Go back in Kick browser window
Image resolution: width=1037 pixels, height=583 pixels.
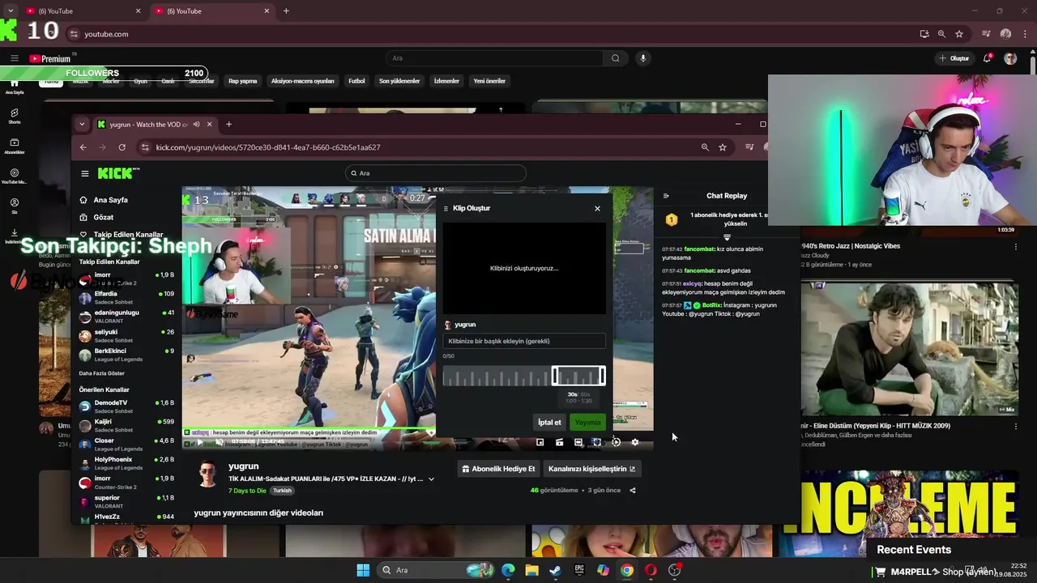pos(83,147)
